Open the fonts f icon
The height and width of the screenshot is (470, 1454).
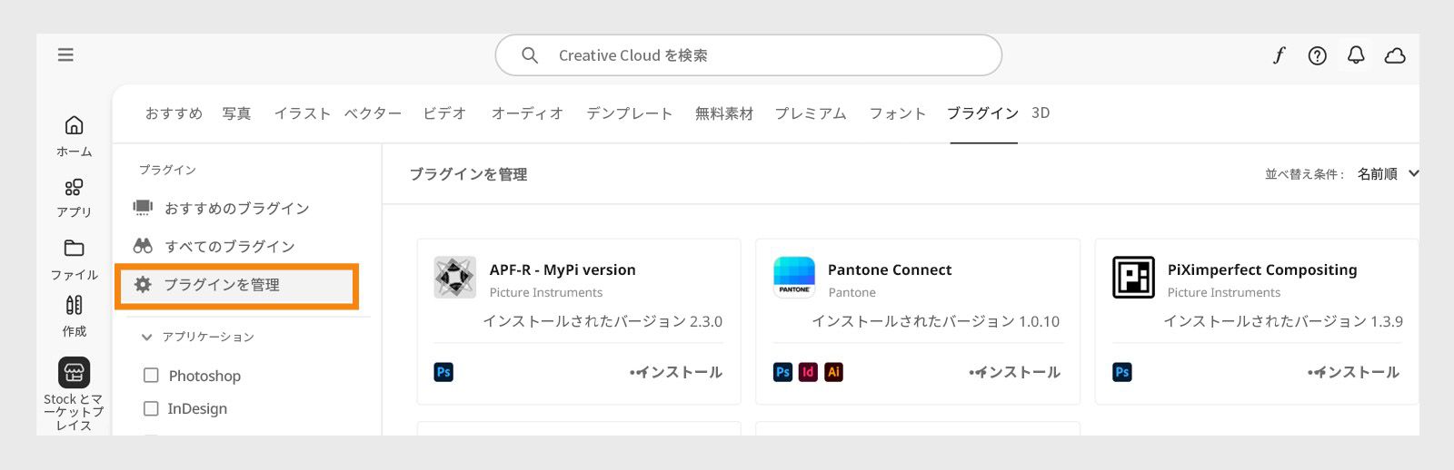coord(1279,55)
